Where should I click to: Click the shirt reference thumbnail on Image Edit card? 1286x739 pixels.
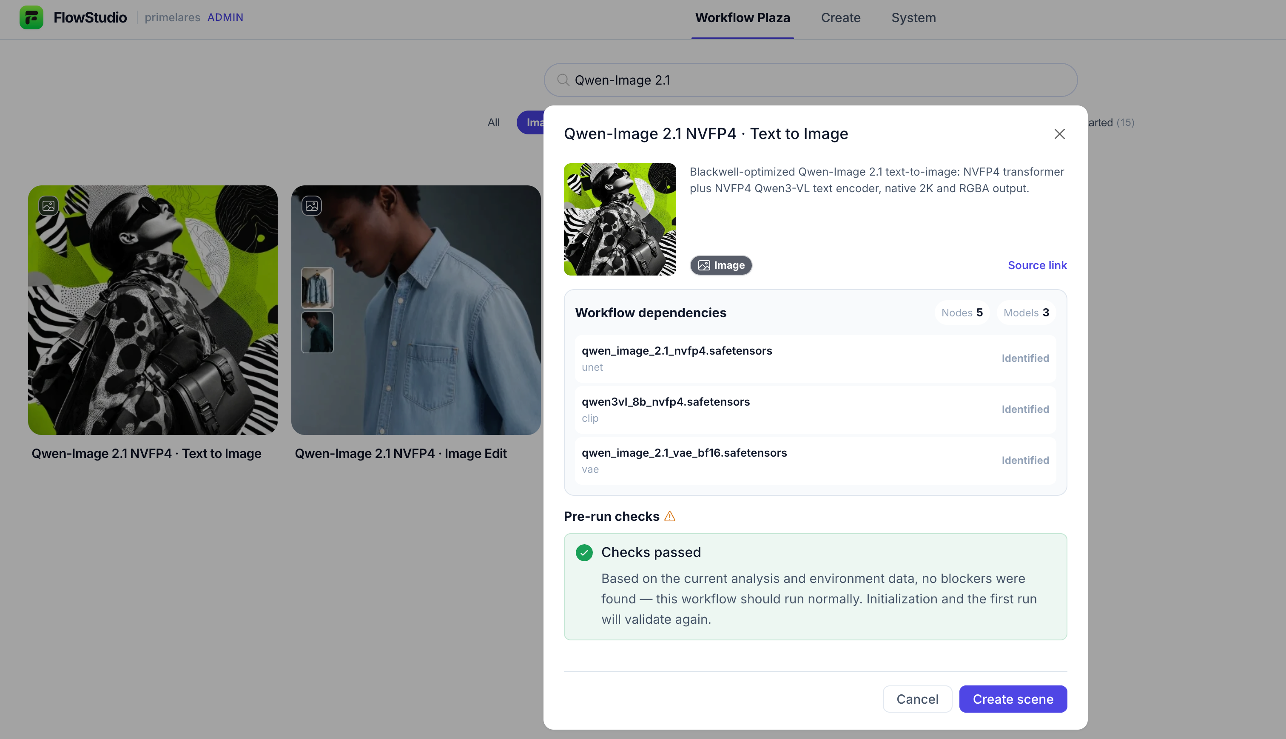(317, 288)
